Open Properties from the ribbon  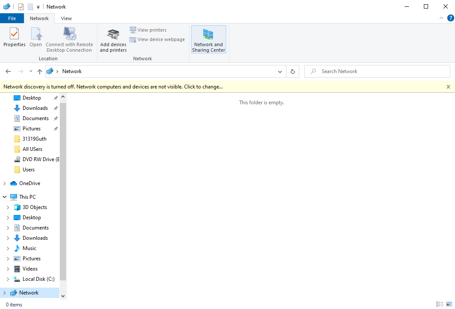(x=15, y=38)
